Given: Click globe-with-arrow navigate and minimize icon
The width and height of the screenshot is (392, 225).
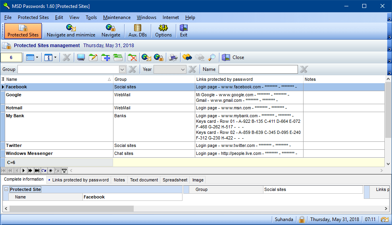Looking at the screenshot, I should click(x=146, y=57).
